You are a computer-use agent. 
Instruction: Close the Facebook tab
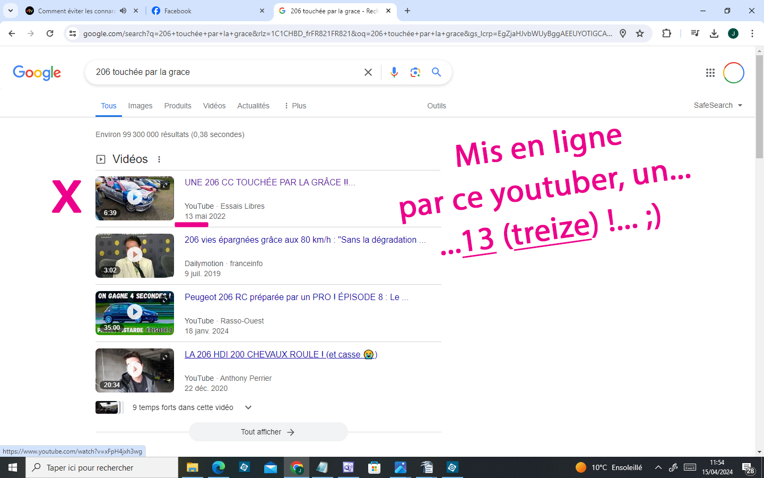pyautogui.click(x=262, y=11)
